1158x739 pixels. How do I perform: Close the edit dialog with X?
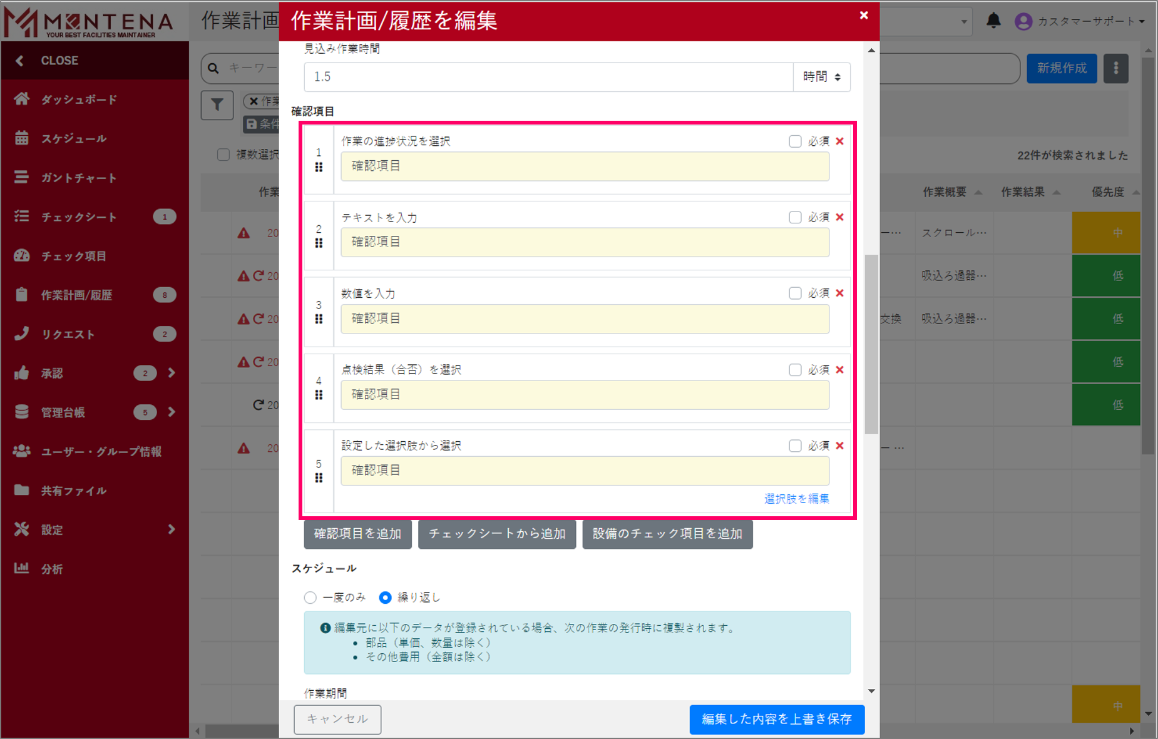864,16
